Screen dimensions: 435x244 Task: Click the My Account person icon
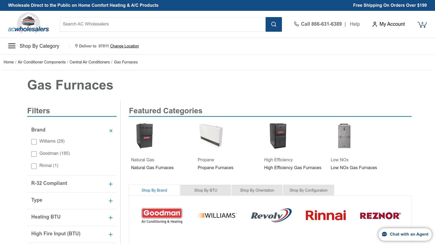375,24
